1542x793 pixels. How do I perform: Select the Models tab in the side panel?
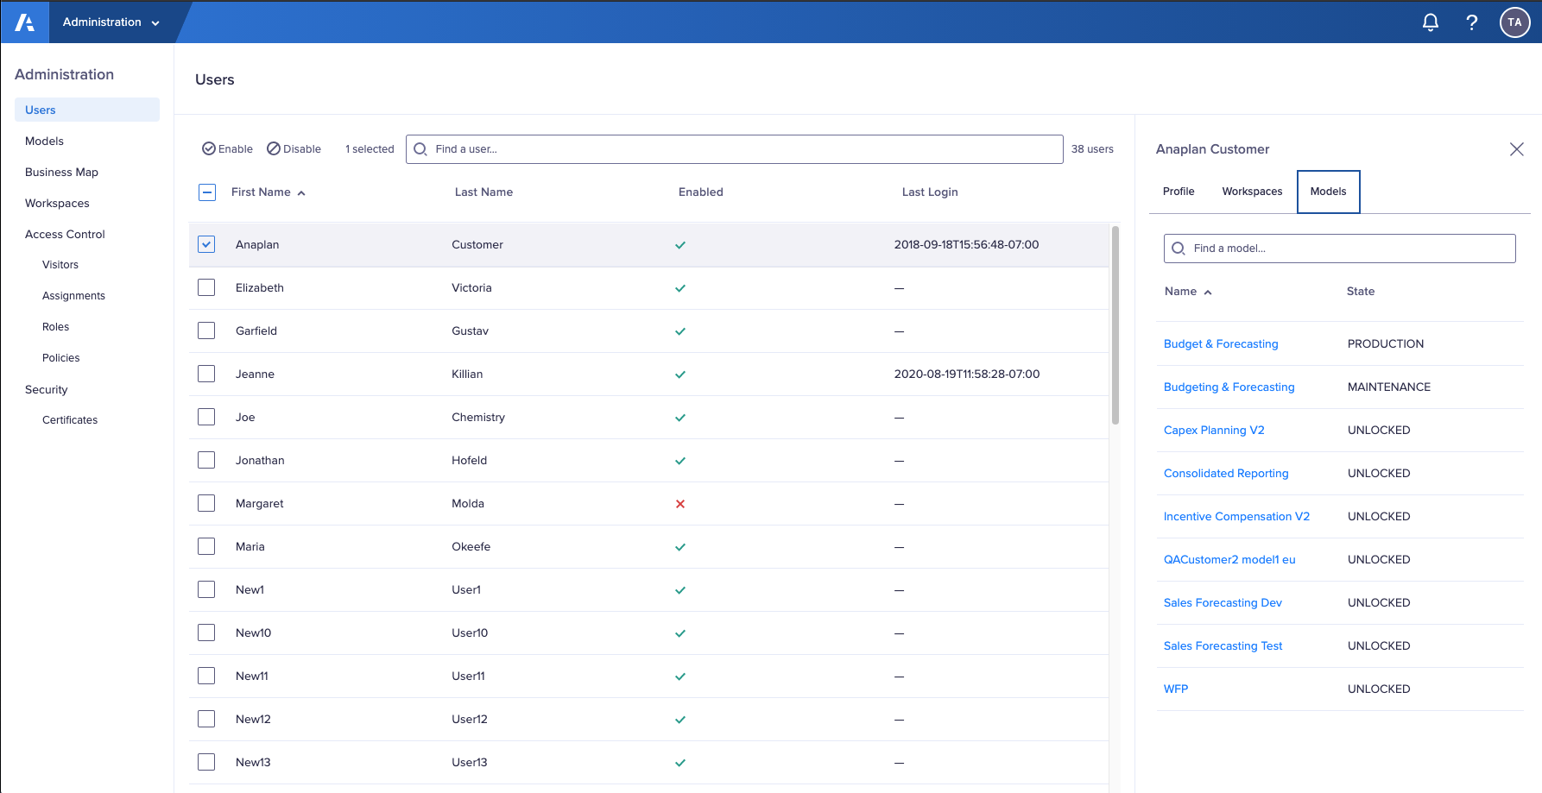(x=1329, y=192)
